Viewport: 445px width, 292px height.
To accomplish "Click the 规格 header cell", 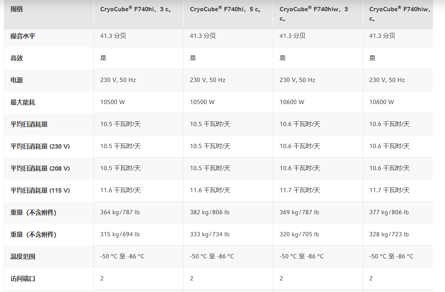I will (x=17, y=9).
